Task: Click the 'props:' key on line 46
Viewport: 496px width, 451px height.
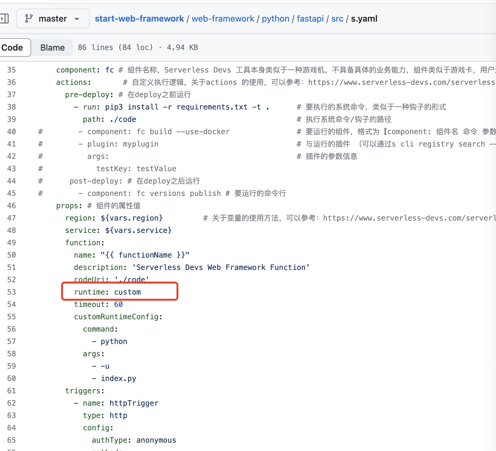Action: [x=69, y=206]
